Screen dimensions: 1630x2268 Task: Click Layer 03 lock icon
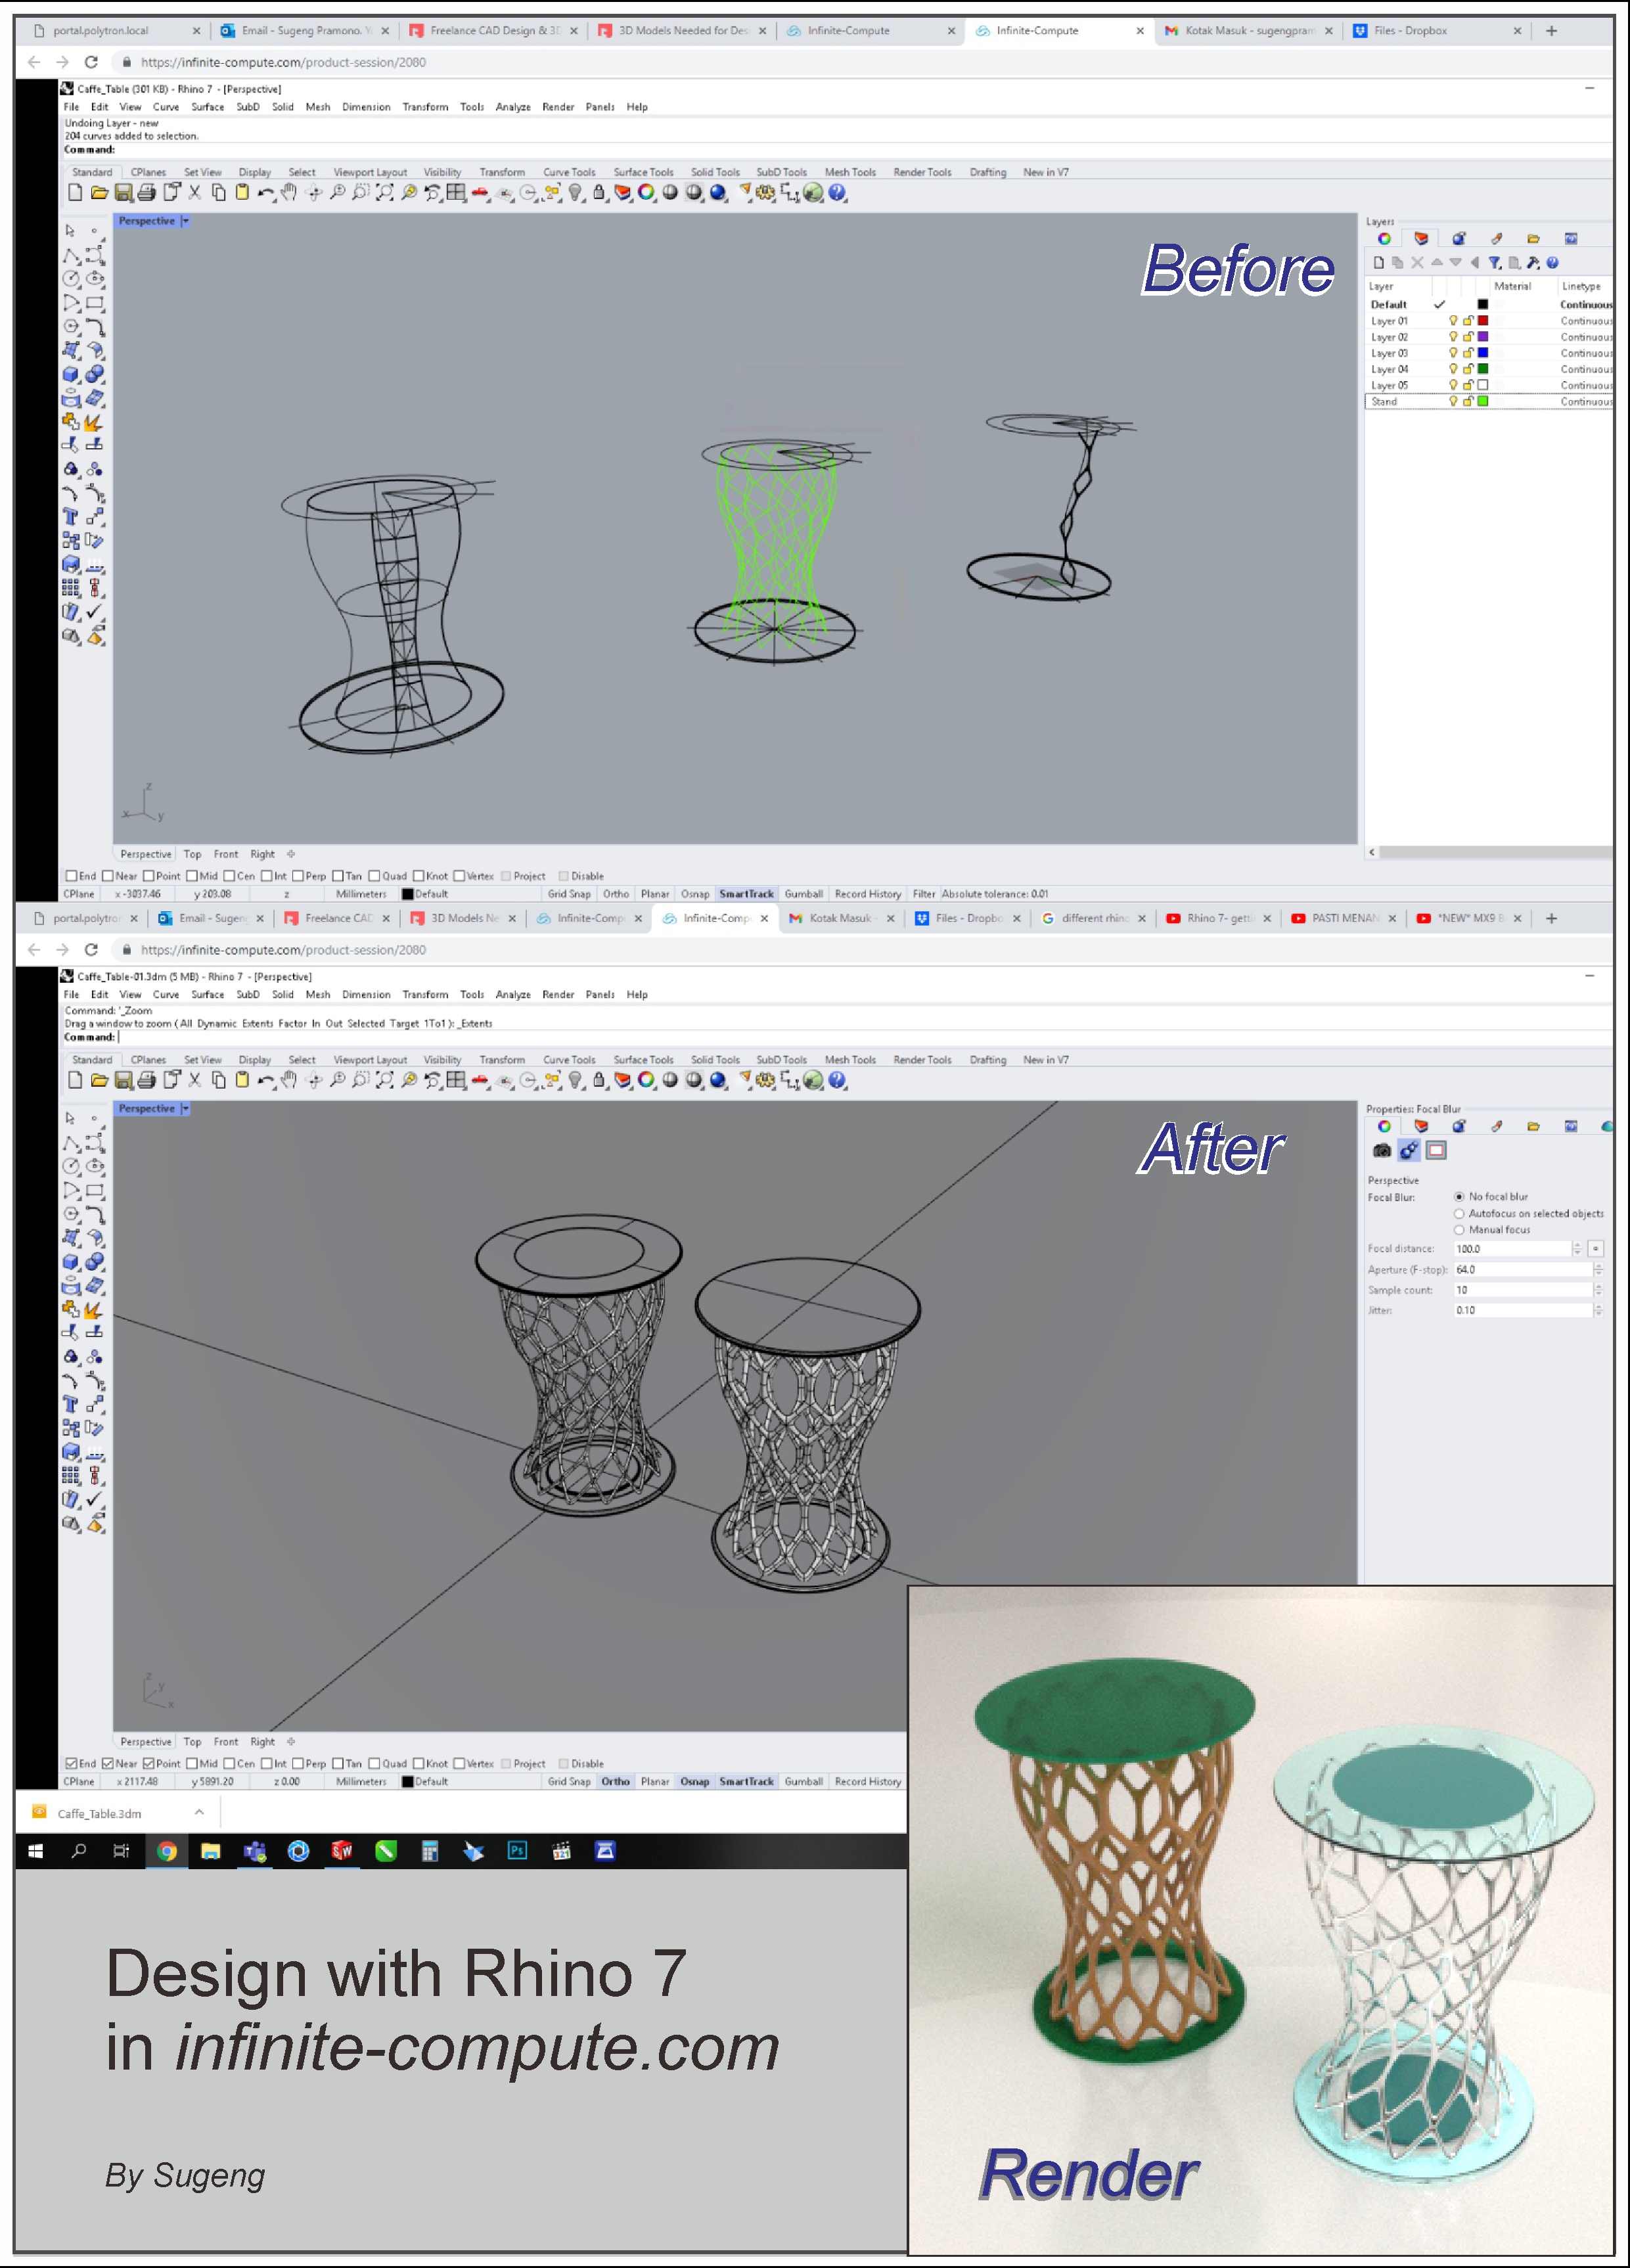pos(1468,353)
